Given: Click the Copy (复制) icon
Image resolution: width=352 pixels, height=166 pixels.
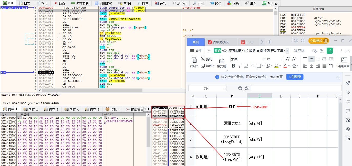Looking at the screenshot, I should coord(203,66).
